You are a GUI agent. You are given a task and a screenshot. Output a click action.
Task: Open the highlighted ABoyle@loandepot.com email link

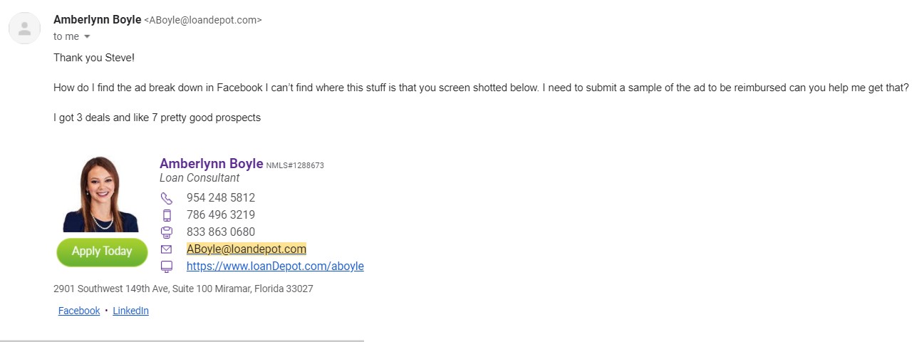(246, 249)
